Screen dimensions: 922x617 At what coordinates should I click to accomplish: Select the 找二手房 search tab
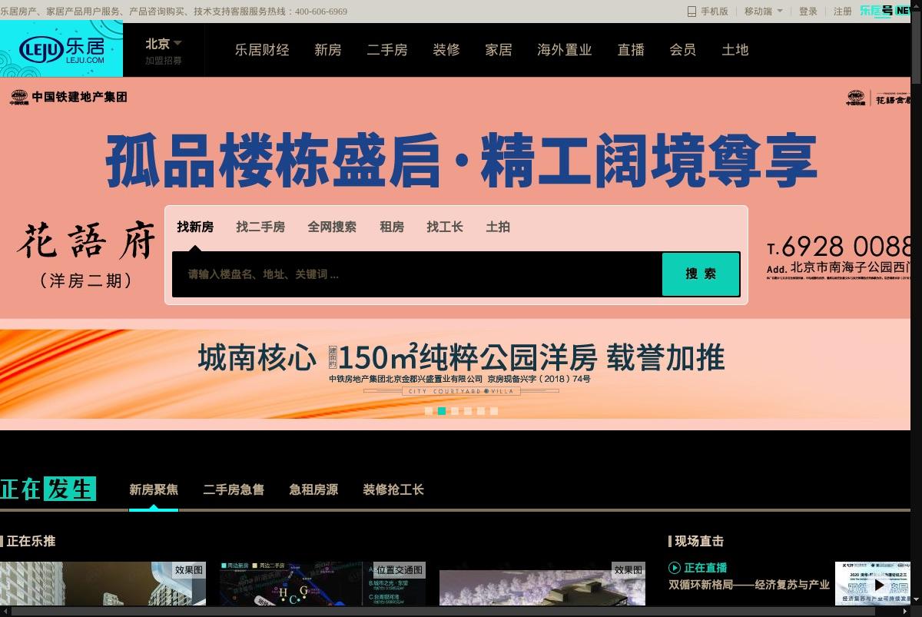260,227
